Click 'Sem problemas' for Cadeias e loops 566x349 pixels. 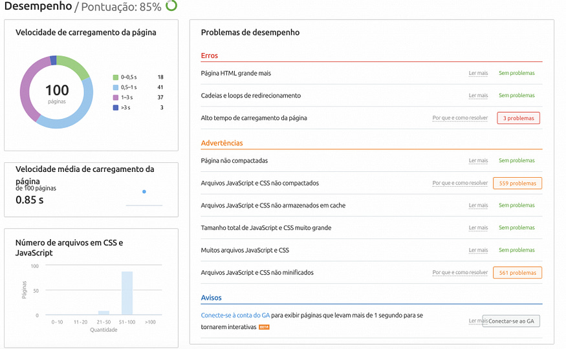pos(517,96)
